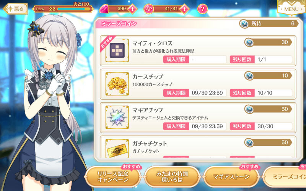Select the マイティ・クロス formation icon
The image size is (306, 191).
click(x=117, y=50)
